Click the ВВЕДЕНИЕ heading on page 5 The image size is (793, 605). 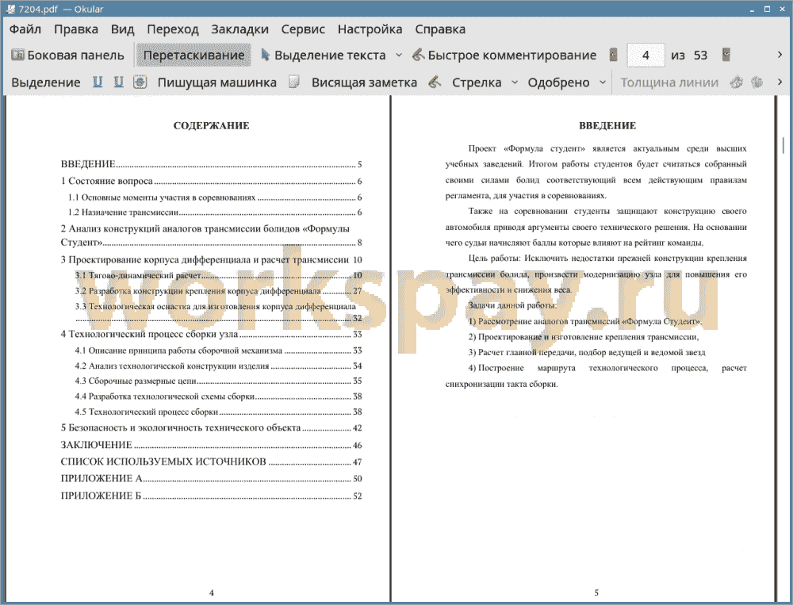pos(607,125)
